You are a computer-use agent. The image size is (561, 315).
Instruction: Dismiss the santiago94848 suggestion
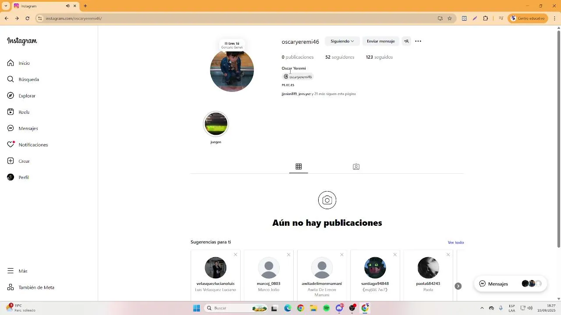point(395,255)
